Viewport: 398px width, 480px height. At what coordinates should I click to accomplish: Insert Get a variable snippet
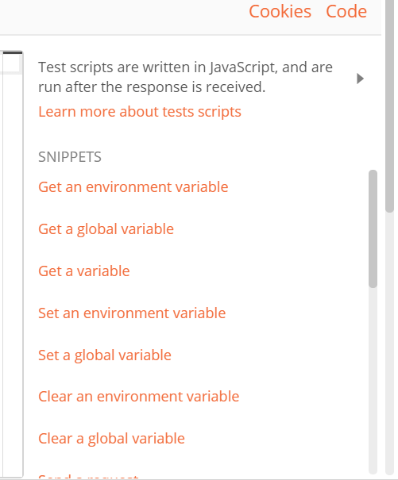[84, 271]
